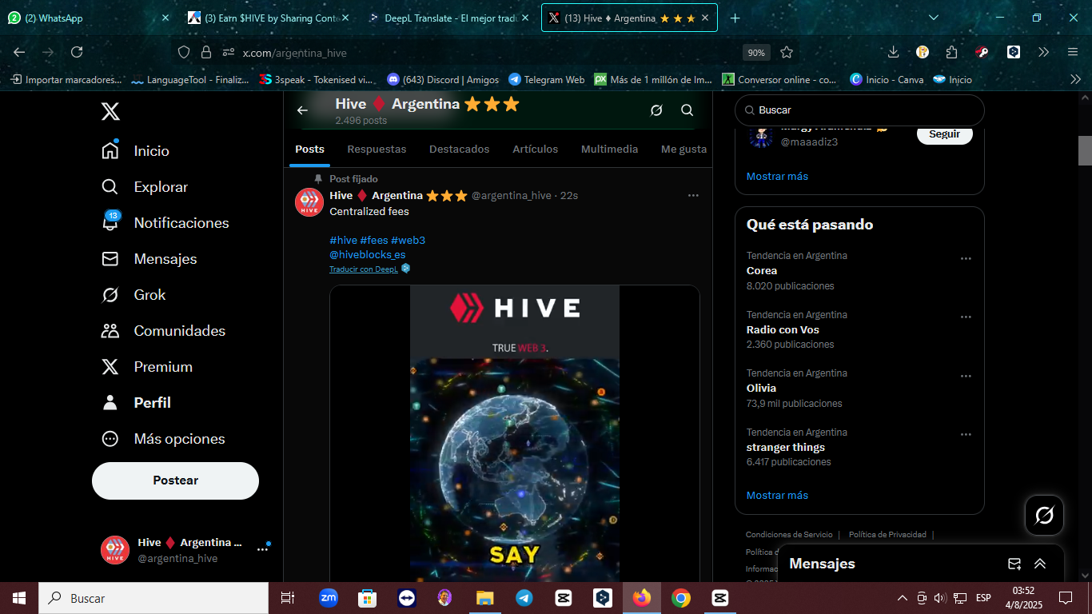Open a new browser tab
This screenshot has height=614, width=1092.
click(x=735, y=18)
